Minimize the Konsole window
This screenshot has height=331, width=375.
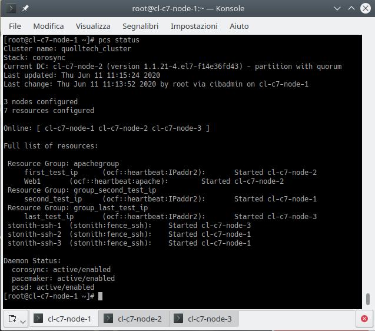(337, 9)
